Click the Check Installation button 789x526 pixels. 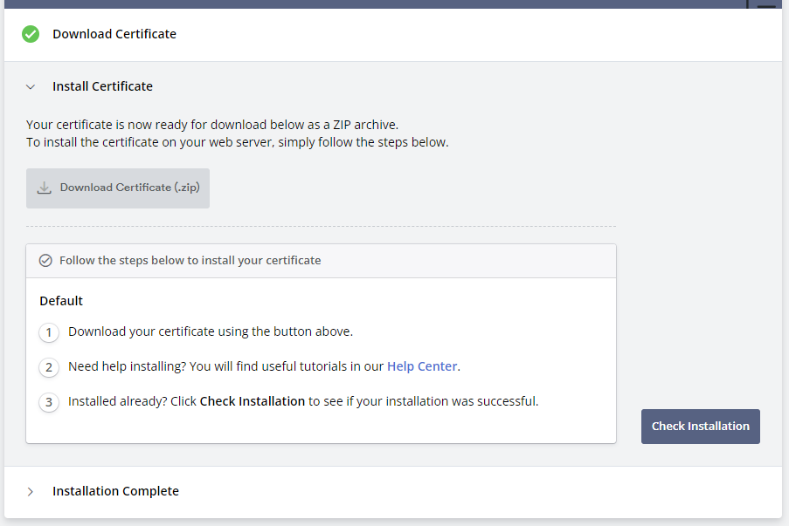point(701,427)
